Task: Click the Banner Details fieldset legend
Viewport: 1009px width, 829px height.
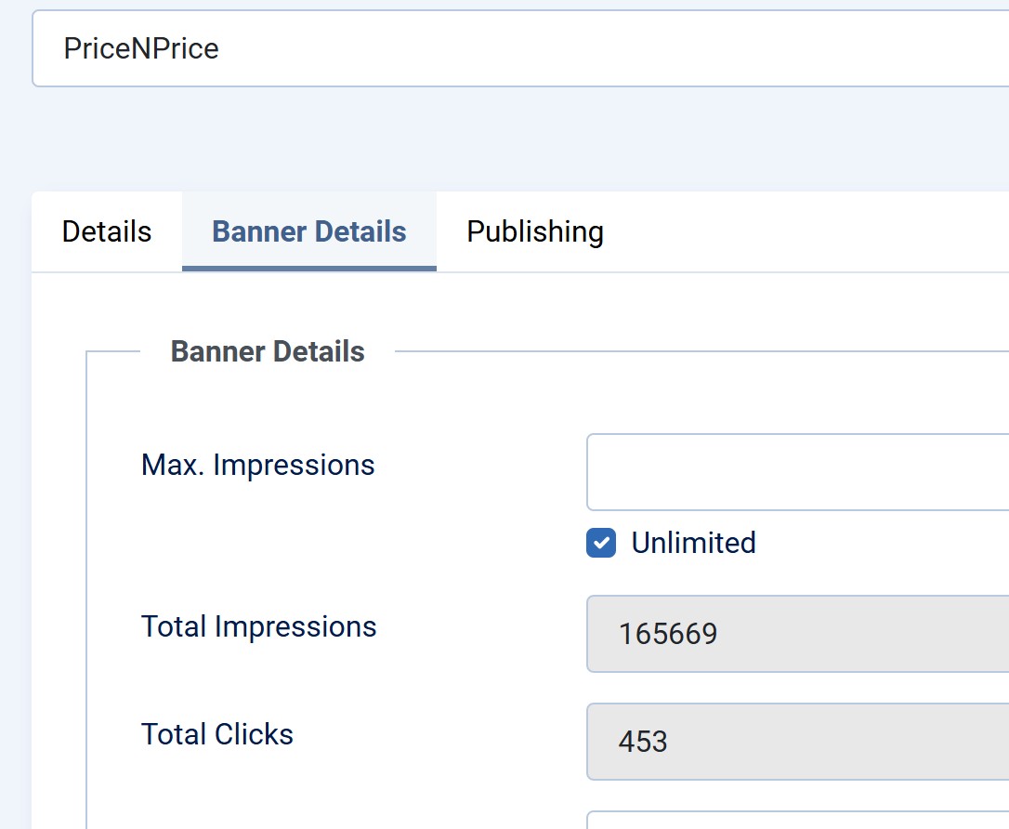Action: click(x=268, y=352)
